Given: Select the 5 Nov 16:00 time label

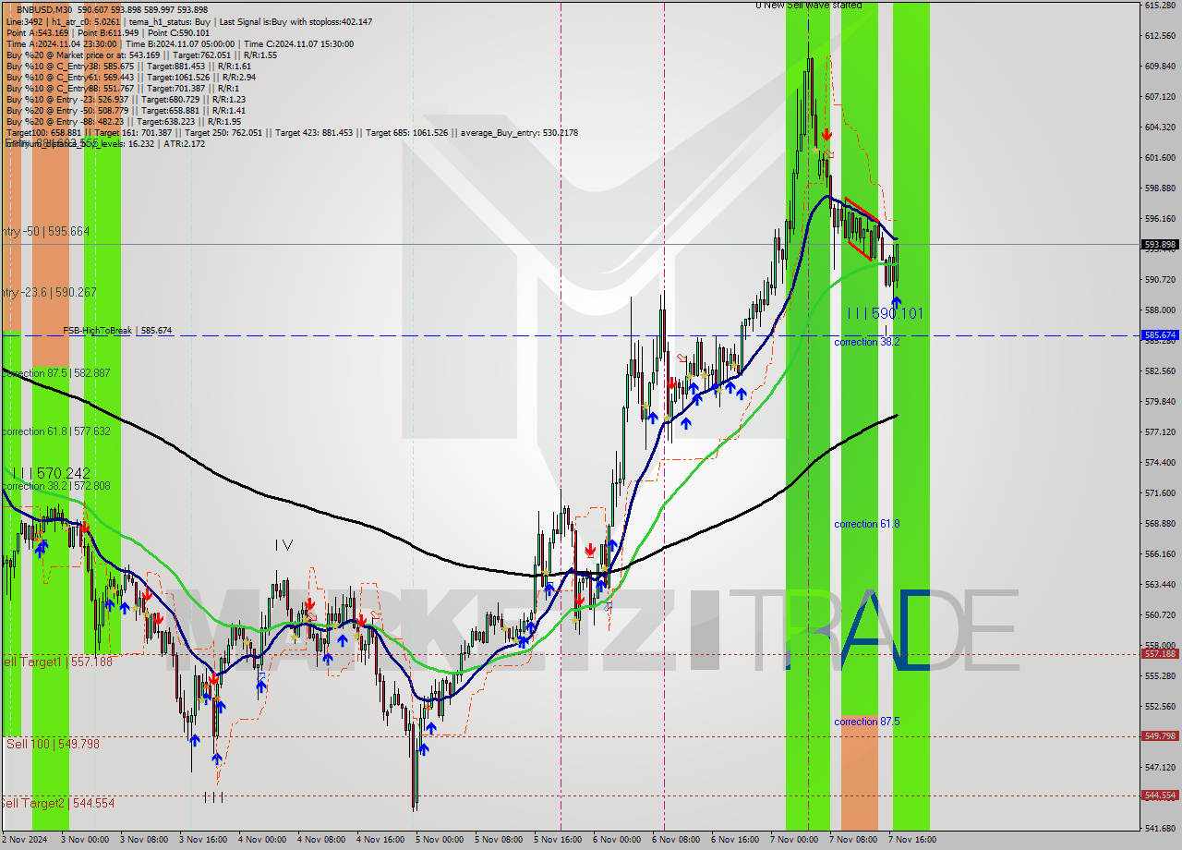Looking at the screenshot, I should (558, 840).
